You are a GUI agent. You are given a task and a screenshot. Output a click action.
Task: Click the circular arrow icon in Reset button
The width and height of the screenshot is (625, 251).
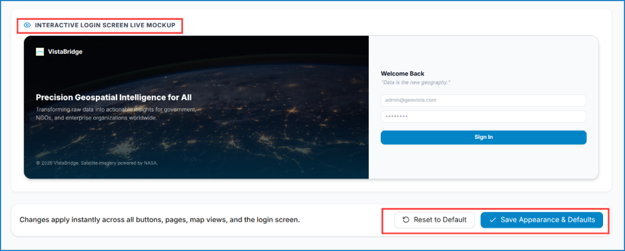[406, 220]
